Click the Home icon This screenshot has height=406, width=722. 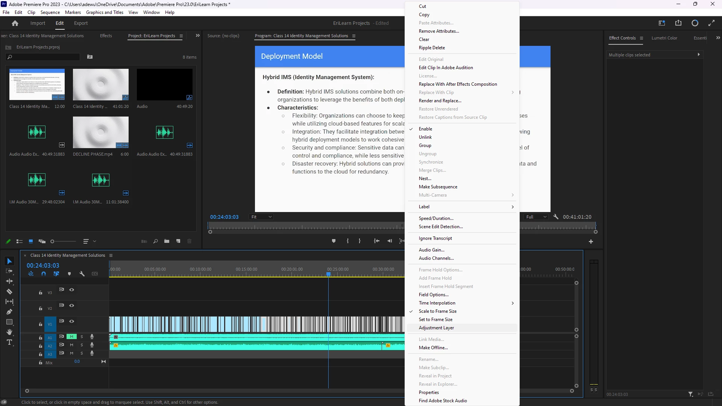(x=15, y=23)
